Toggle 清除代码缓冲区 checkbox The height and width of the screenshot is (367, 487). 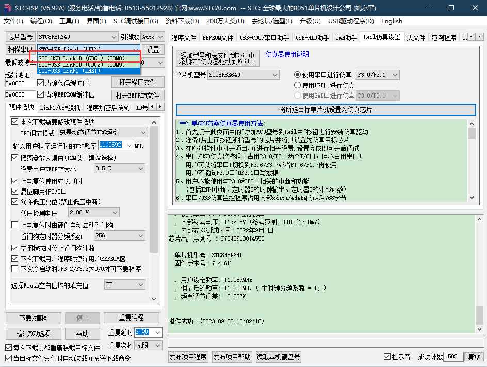pyautogui.click(x=40, y=83)
